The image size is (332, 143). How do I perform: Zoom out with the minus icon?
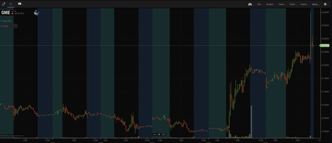tap(155, 134)
